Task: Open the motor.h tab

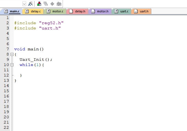Action: tap(100, 11)
